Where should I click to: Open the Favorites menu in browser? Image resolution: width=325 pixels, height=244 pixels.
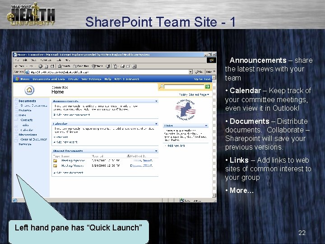click(46, 60)
